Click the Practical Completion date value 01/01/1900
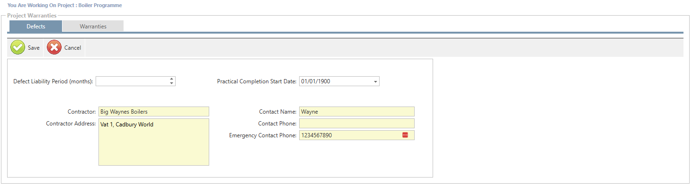This screenshot has height=187, width=692. (x=316, y=81)
